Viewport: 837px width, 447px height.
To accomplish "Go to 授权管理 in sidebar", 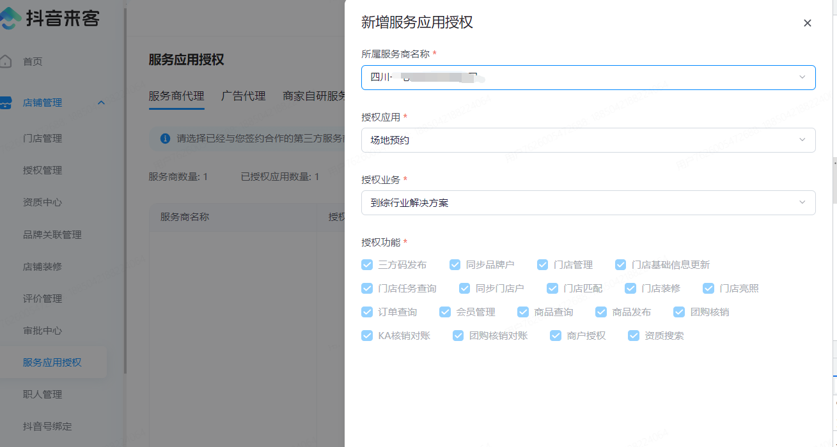I will (x=42, y=170).
